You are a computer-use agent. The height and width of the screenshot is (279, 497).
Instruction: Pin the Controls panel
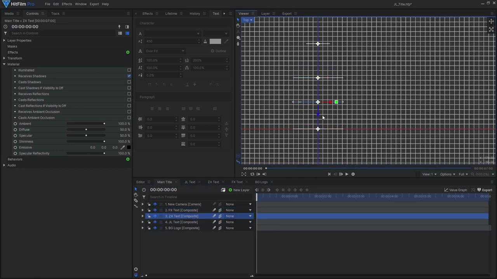(x=119, y=27)
